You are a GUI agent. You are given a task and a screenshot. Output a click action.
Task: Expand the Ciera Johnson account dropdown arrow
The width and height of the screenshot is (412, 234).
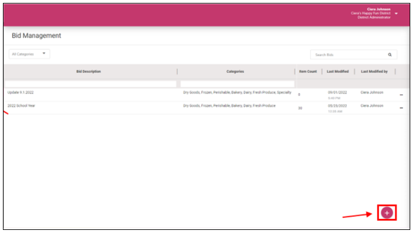pyautogui.click(x=396, y=13)
